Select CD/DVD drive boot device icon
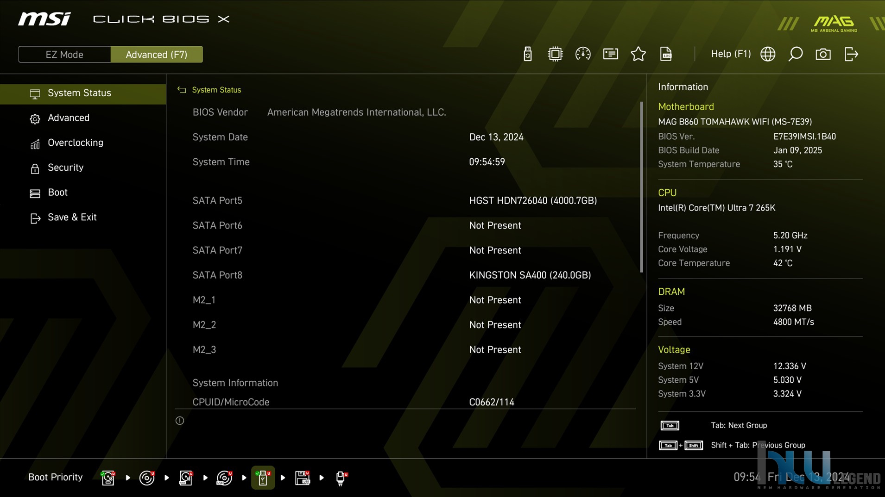 point(147,478)
